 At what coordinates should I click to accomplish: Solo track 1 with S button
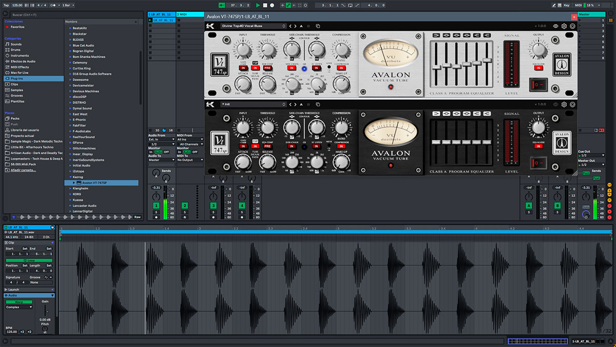click(x=156, y=212)
